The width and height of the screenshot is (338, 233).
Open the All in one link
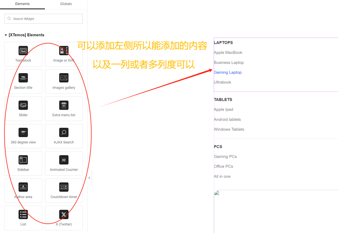tap(222, 176)
